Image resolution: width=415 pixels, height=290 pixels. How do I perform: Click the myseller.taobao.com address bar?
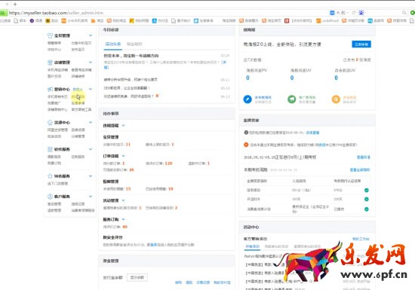167,13
